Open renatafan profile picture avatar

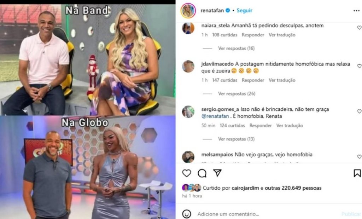[x=188, y=10]
